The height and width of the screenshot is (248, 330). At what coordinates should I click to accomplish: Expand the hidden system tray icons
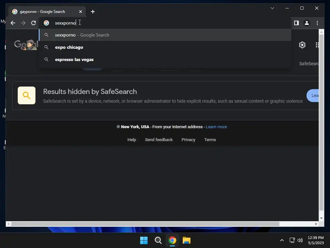pyautogui.click(x=282, y=240)
